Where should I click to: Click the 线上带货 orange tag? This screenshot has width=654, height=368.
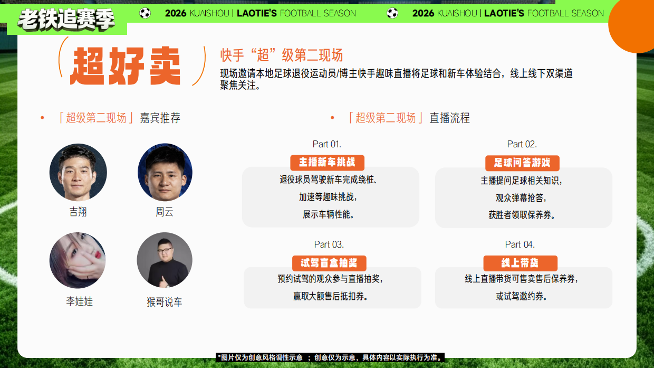[520, 263]
